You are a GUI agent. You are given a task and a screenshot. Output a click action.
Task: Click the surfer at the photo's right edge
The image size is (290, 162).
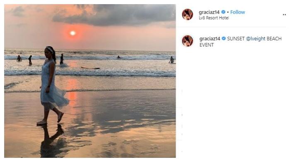(172, 60)
